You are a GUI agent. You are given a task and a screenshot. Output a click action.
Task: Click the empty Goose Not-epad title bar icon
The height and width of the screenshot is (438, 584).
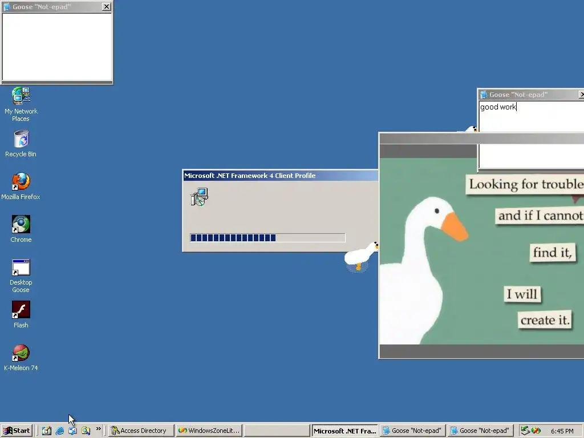(x=7, y=7)
